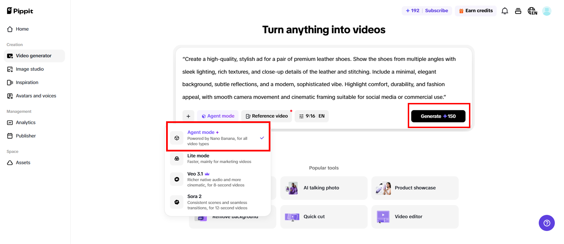Click the plus button to add media
The height and width of the screenshot is (244, 564).
click(188, 116)
